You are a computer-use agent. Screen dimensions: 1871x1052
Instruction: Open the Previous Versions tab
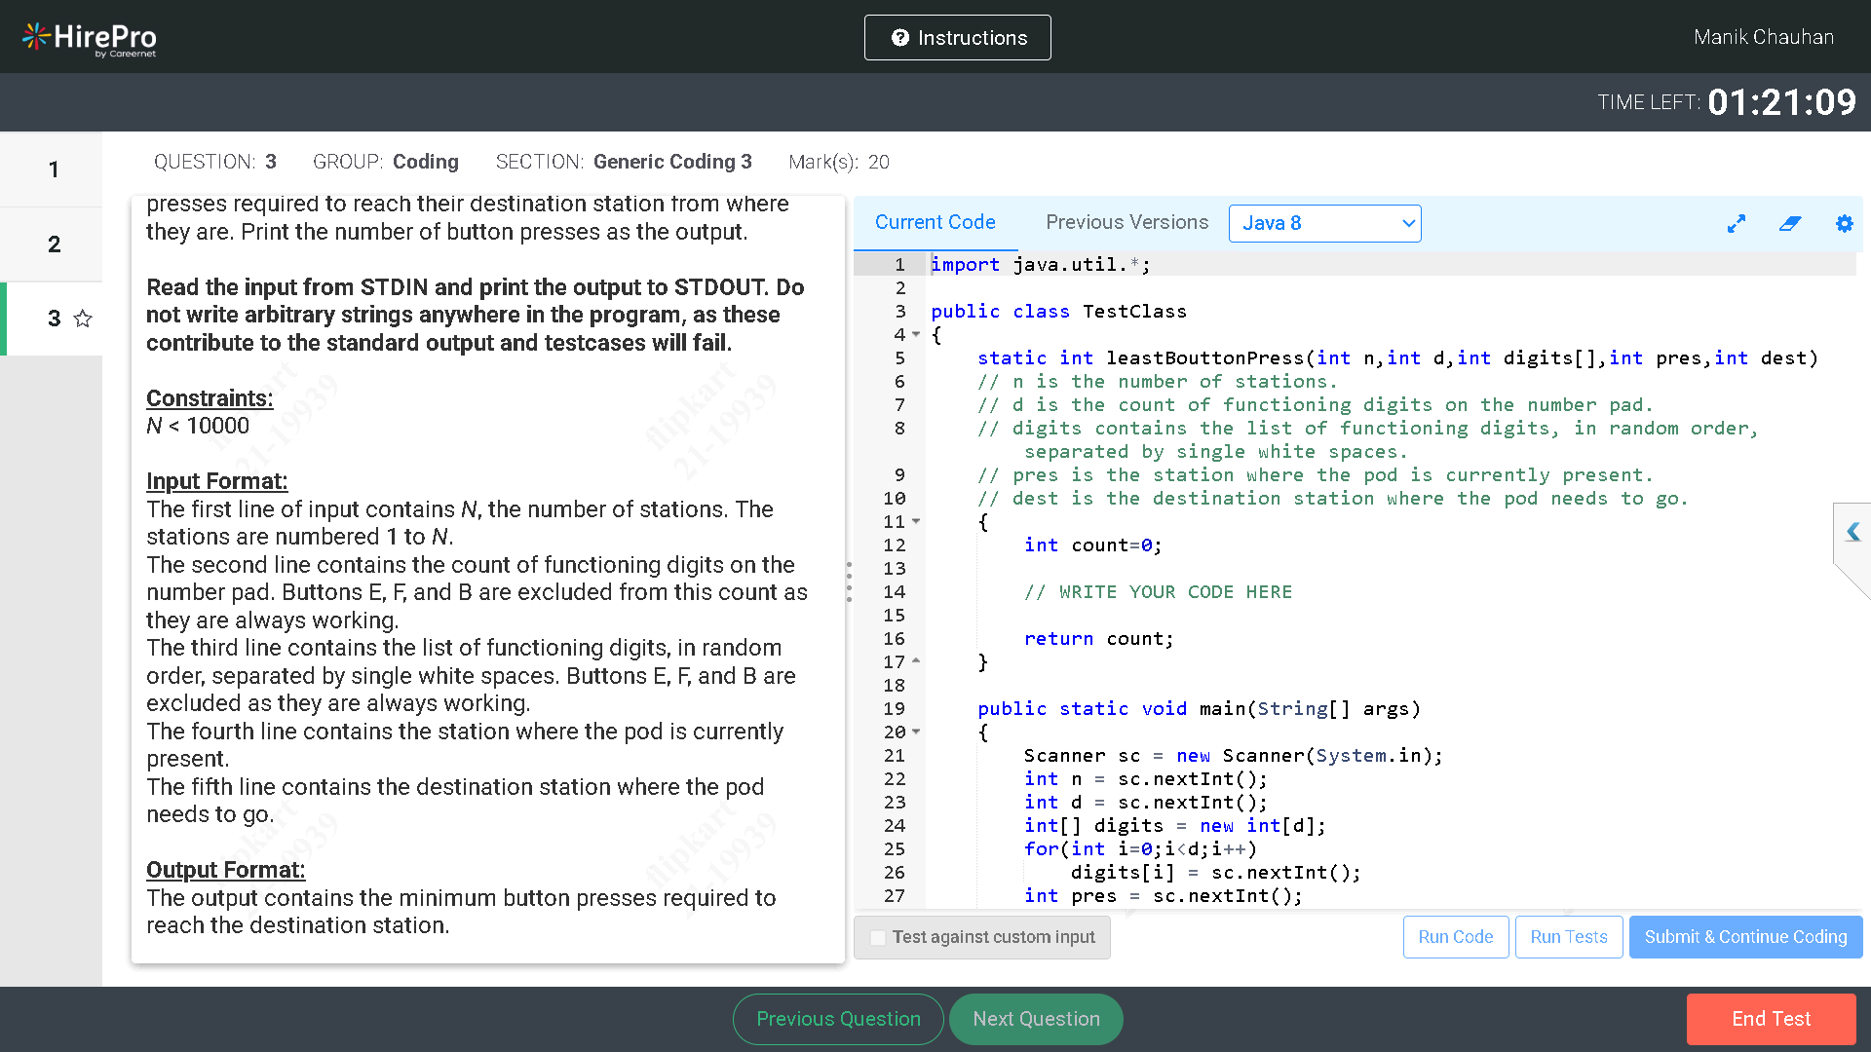pos(1126,223)
